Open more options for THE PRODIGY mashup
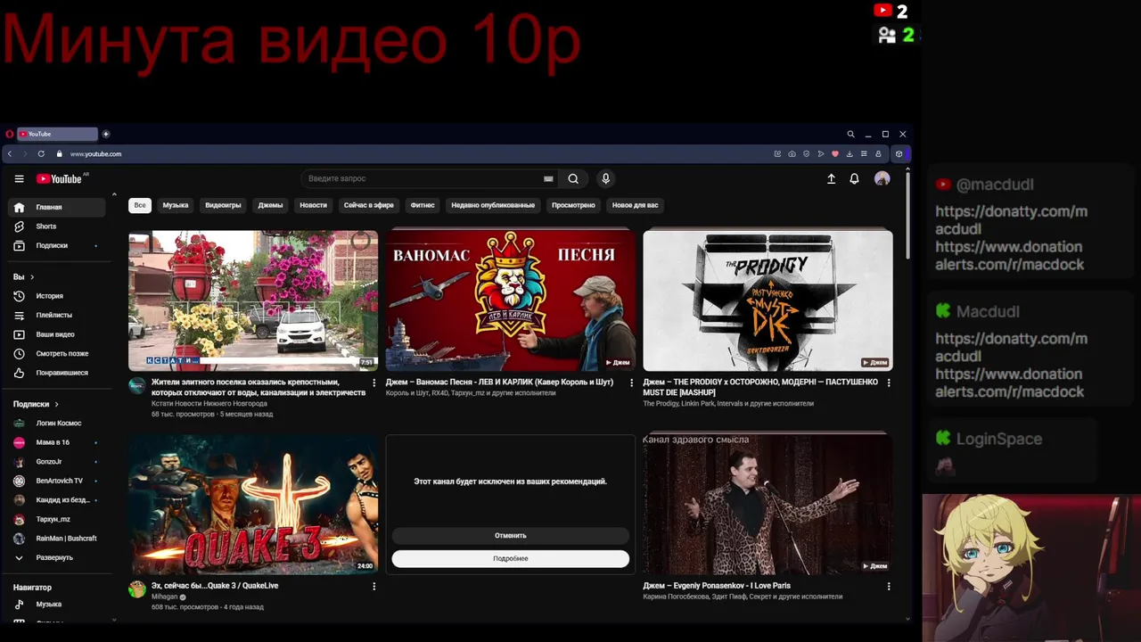Viewport: 1141px width, 642px height. [889, 383]
